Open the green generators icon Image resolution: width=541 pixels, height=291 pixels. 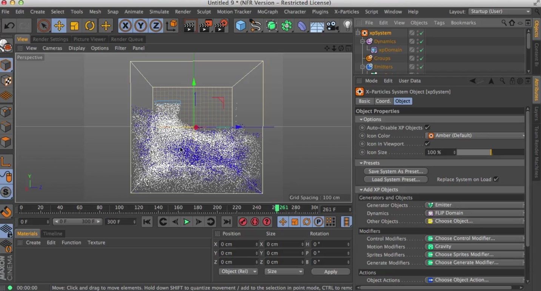pos(271,26)
